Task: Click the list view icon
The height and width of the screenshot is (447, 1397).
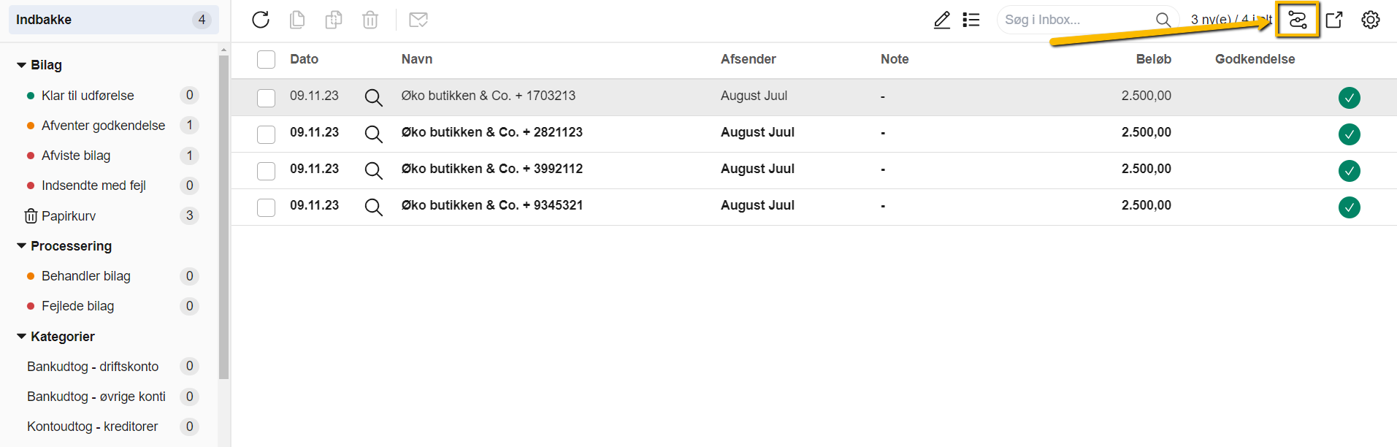Action: 971,20
